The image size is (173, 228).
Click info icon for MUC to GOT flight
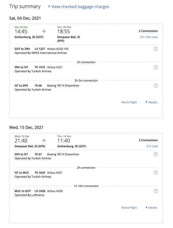click(x=155, y=191)
